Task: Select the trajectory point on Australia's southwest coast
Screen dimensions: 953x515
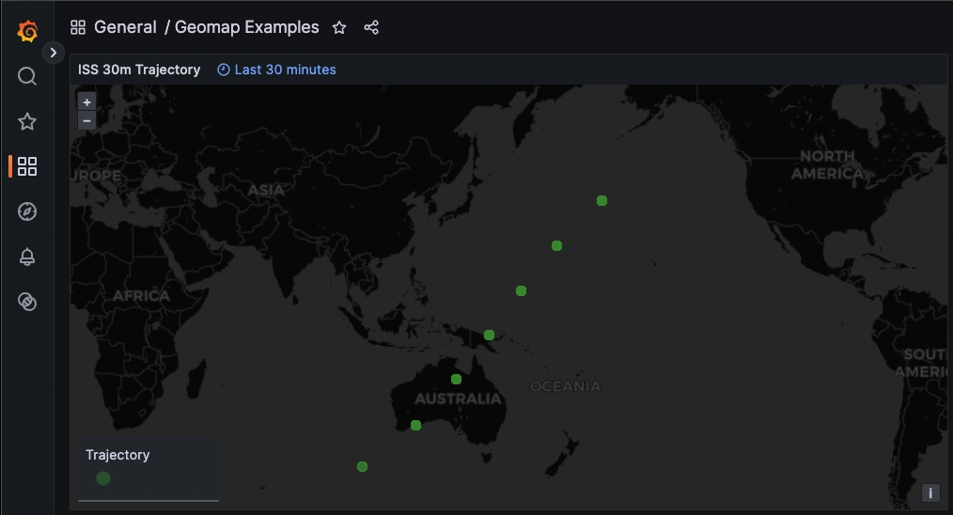Action: (x=415, y=425)
